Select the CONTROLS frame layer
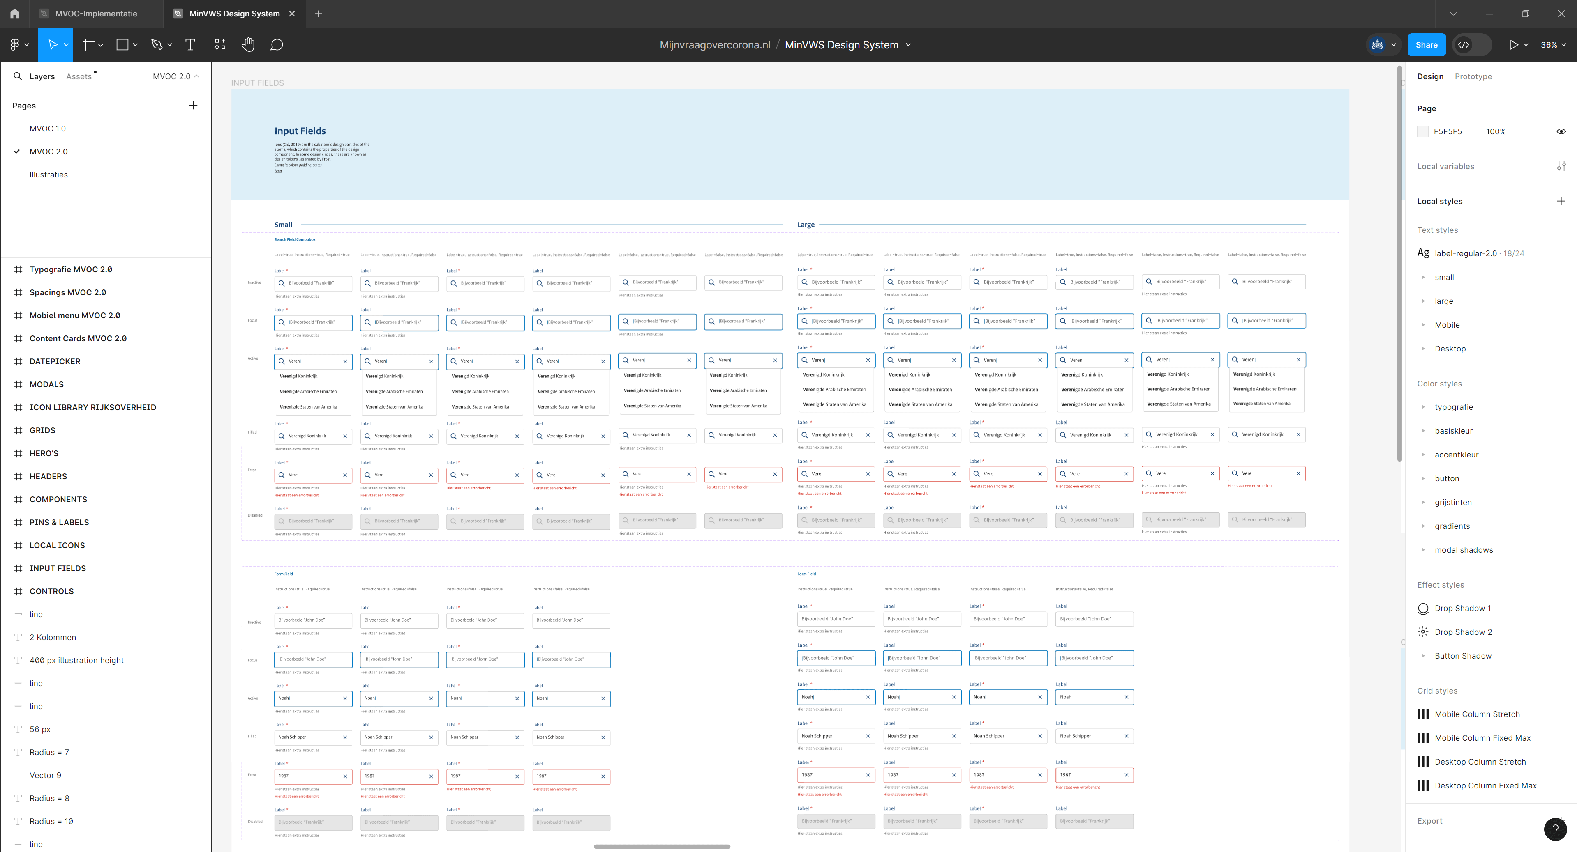The width and height of the screenshot is (1577, 852). tap(51, 591)
